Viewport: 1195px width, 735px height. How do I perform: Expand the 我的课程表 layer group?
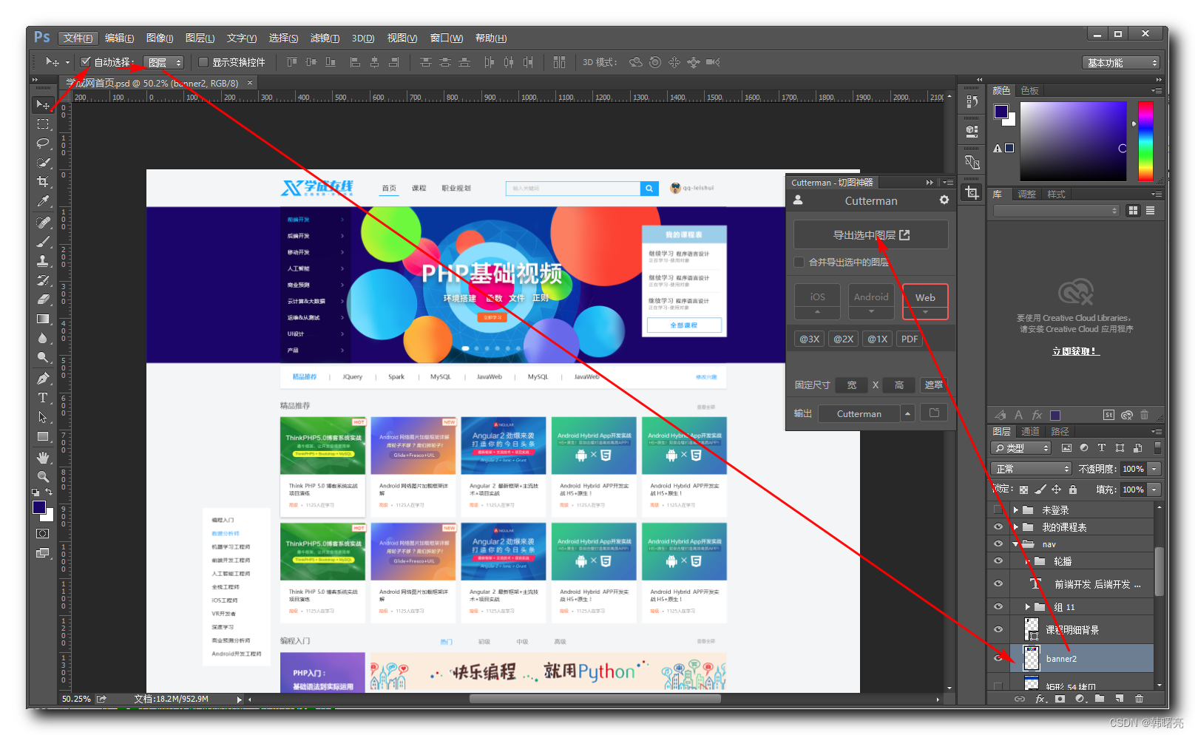click(1016, 527)
